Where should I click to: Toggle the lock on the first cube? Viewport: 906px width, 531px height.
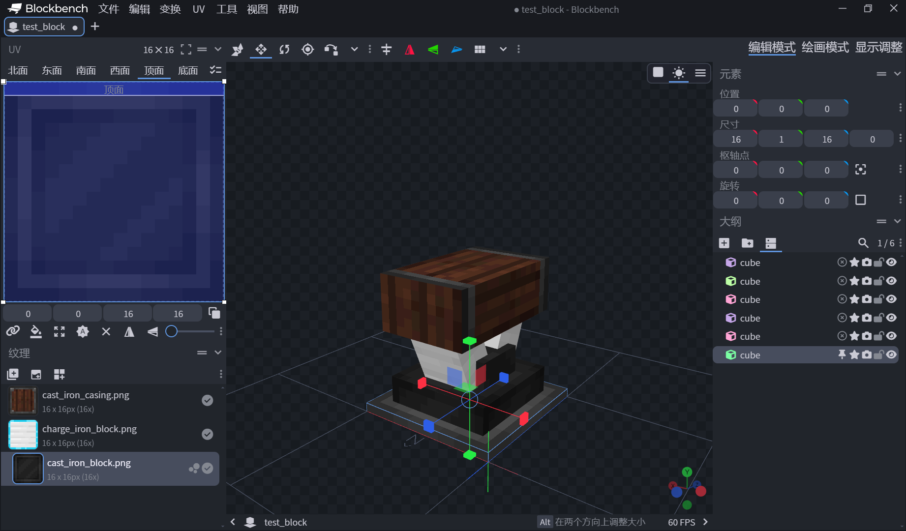click(879, 262)
